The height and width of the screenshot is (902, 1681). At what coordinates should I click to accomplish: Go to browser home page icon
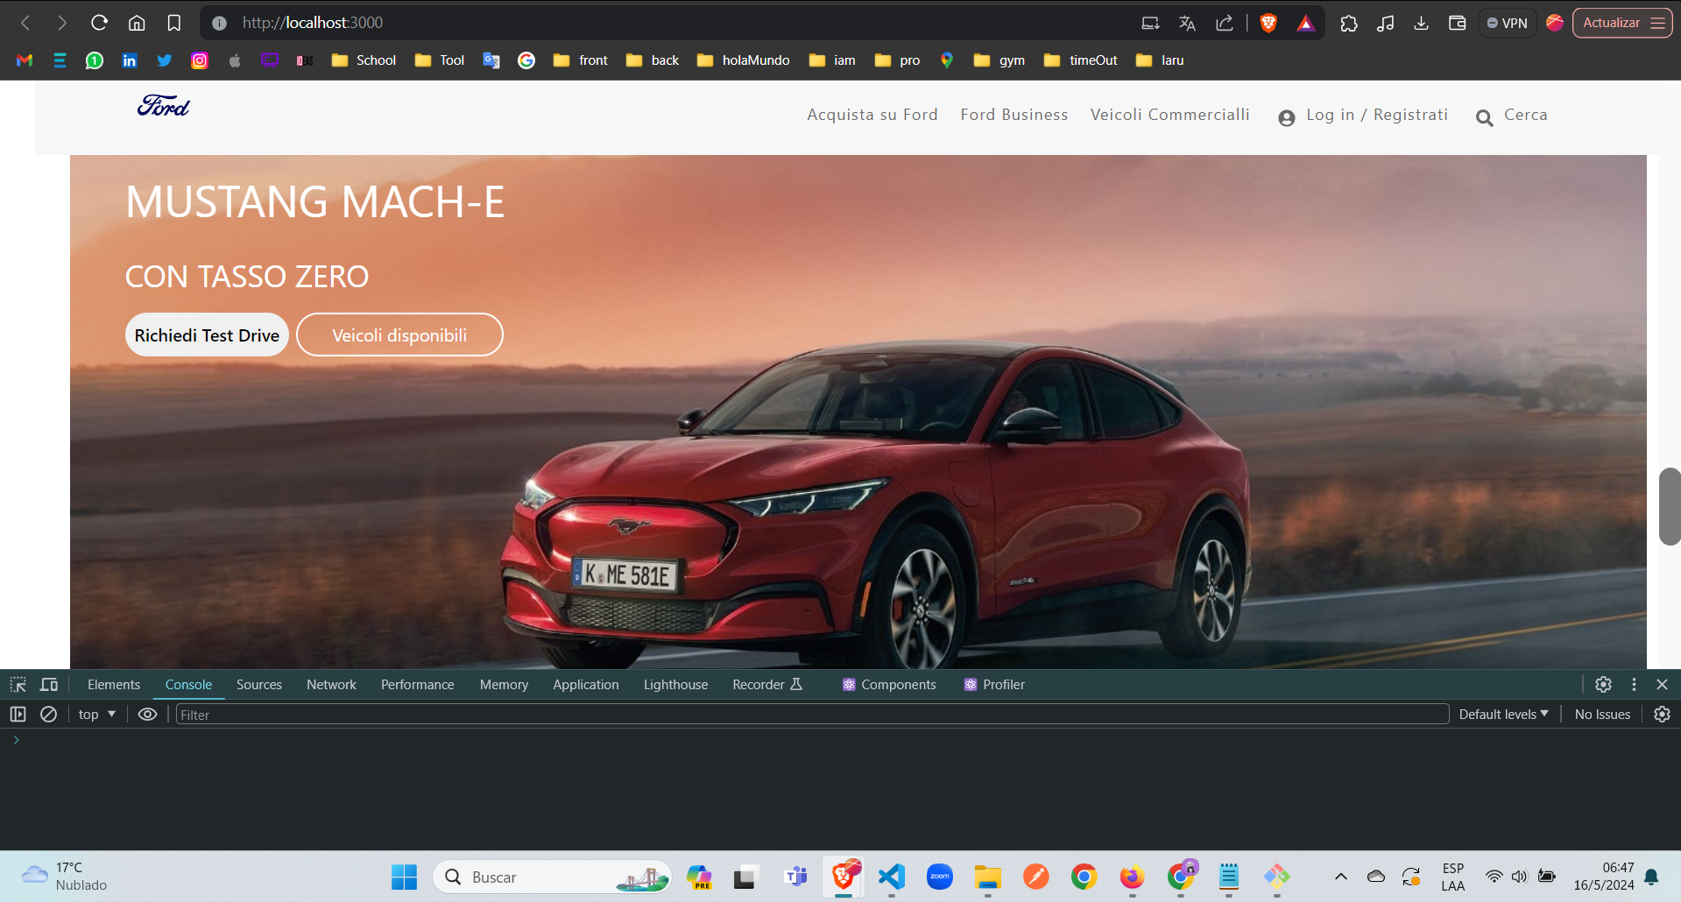[137, 23]
